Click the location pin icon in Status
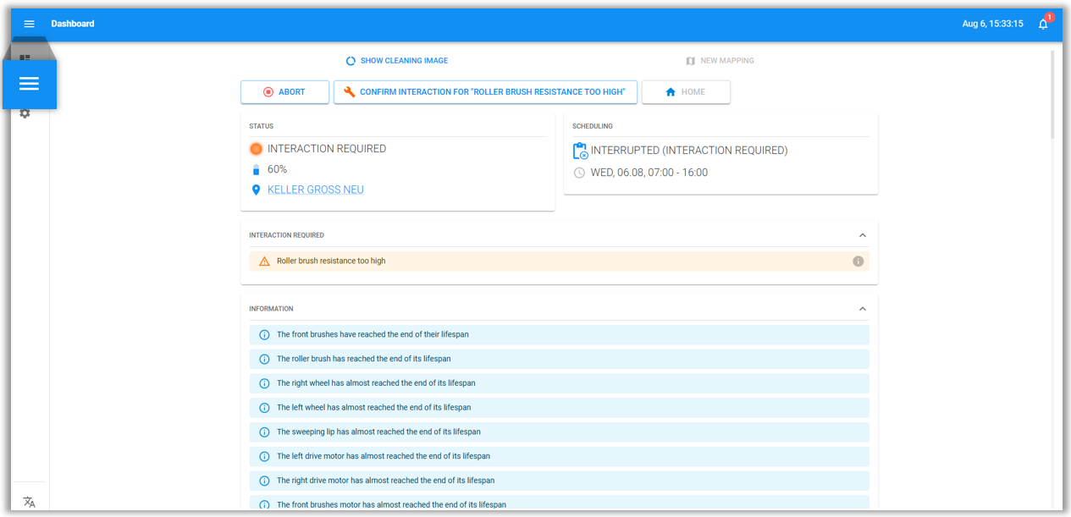 [x=256, y=190]
